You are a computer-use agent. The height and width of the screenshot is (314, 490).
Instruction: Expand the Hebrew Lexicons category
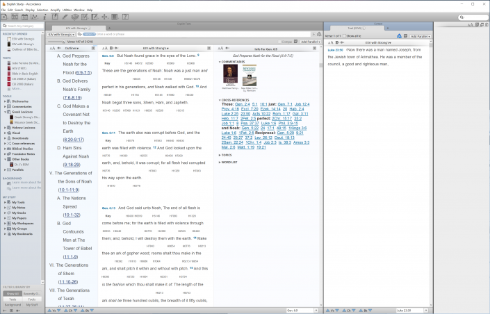click(x=5, y=127)
